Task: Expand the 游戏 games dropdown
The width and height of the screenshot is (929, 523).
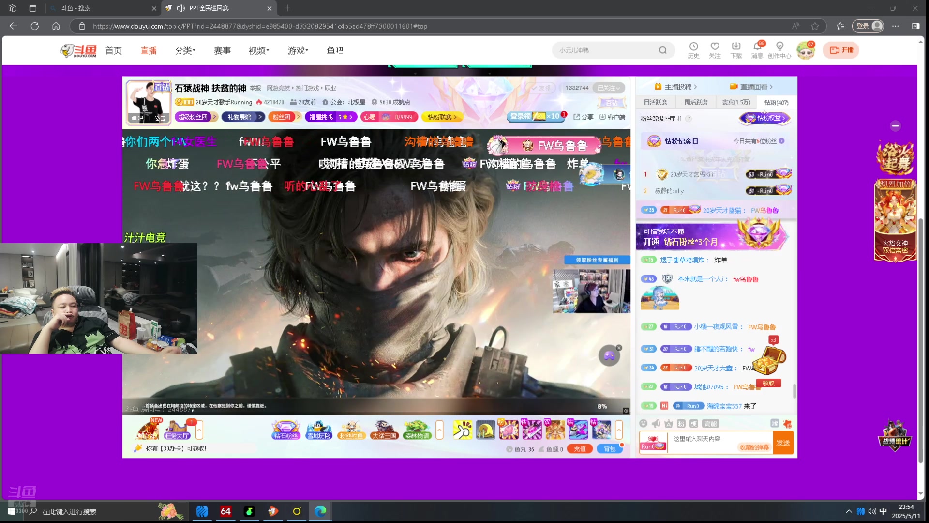Action: point(298,50)
